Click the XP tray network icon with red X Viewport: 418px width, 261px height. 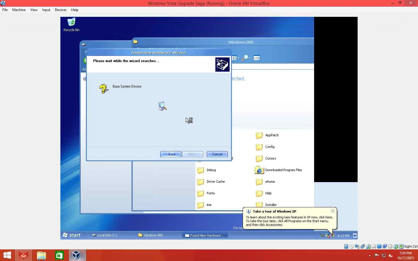[x=327, y=235]
